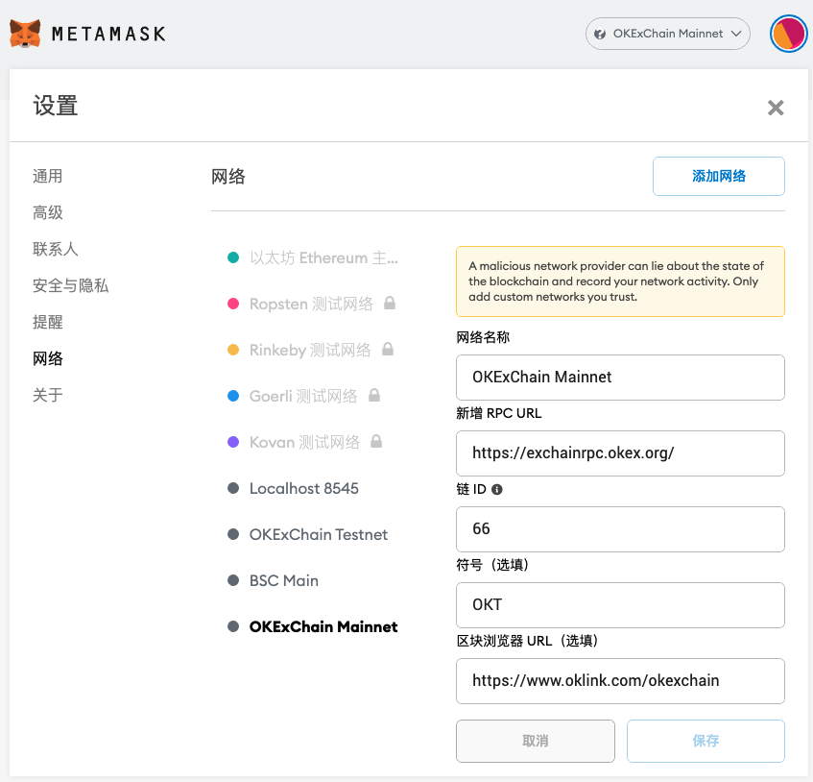Select OKExChain Testnet network

tap(318, 534)
